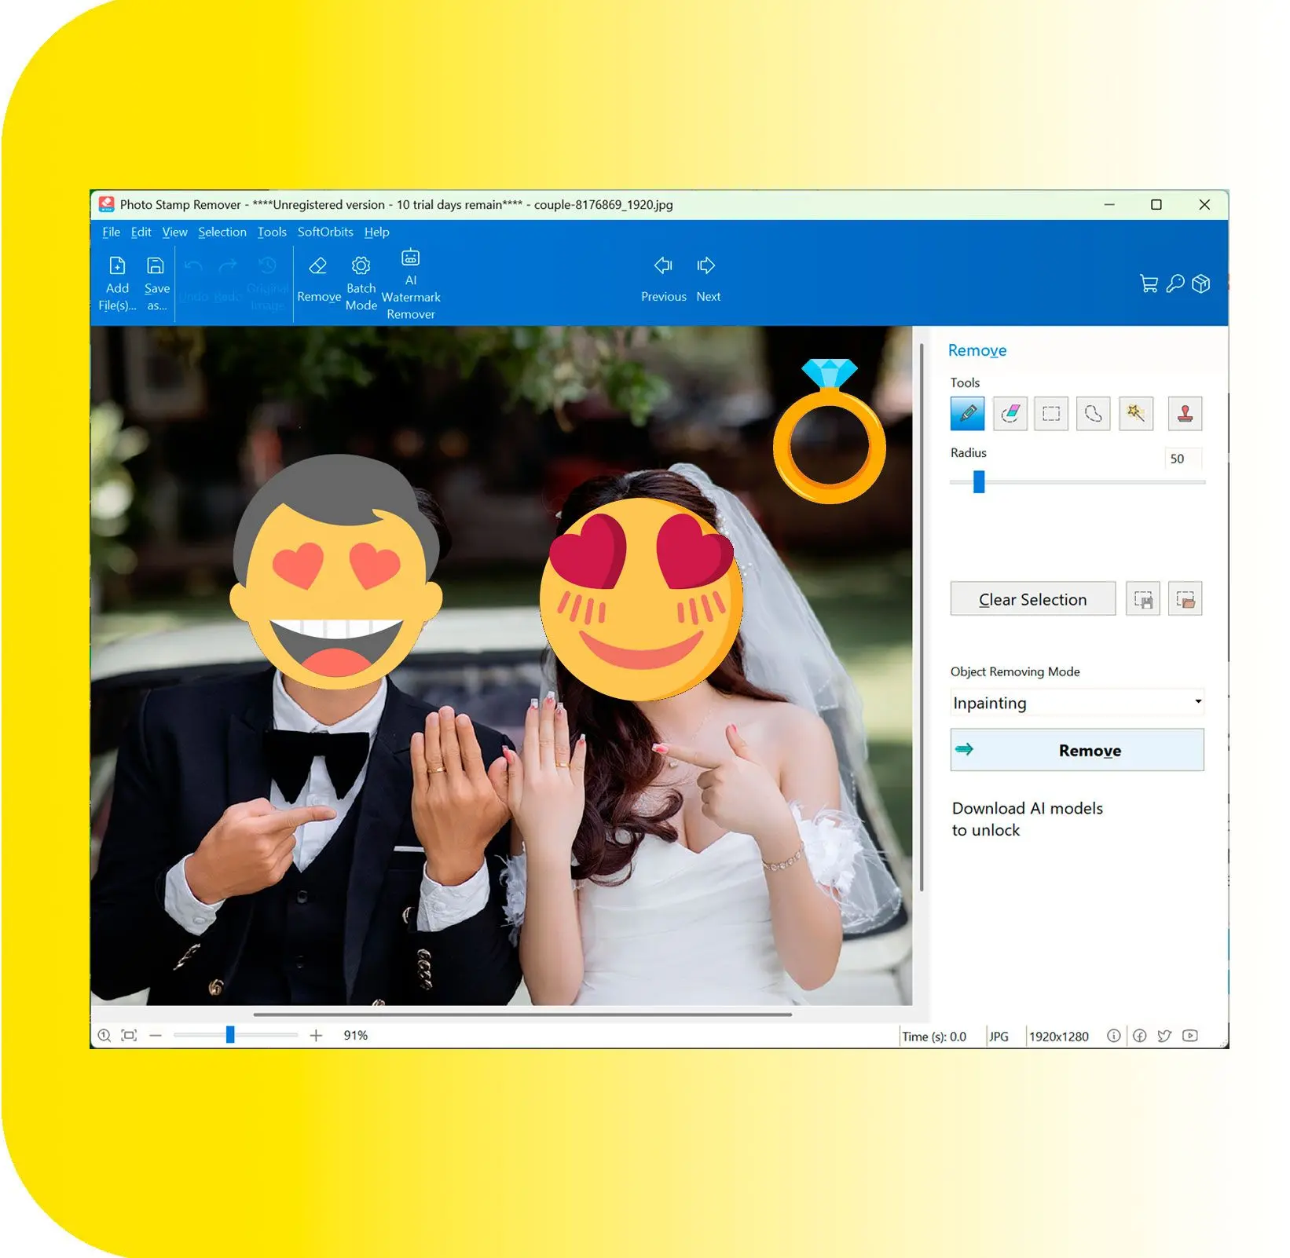Screen dimensions: 1290x1258
Task: Select the Magic Wand tool
Action: click(x=1135, y=413)
